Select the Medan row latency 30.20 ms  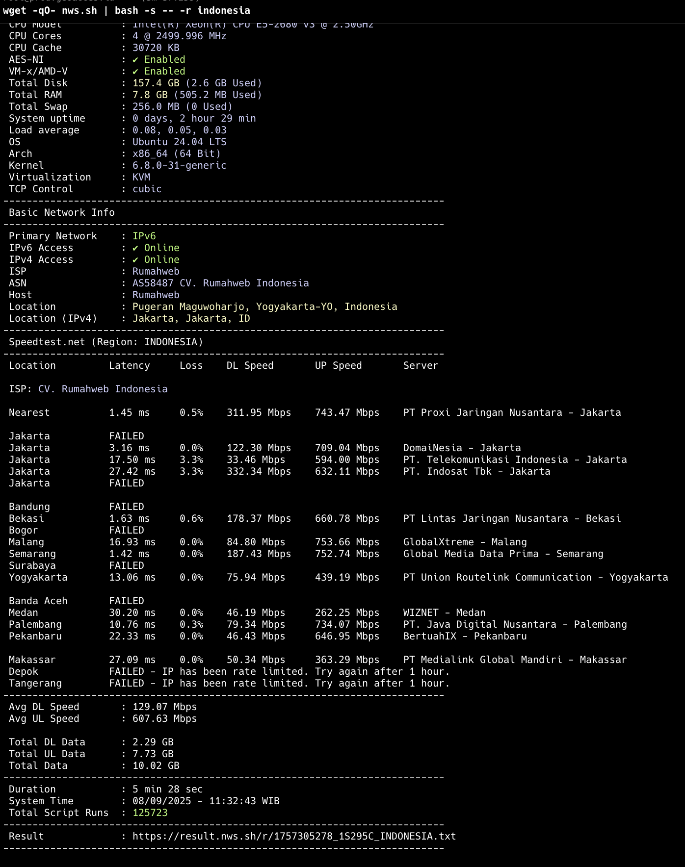click(x=132, y=612)
